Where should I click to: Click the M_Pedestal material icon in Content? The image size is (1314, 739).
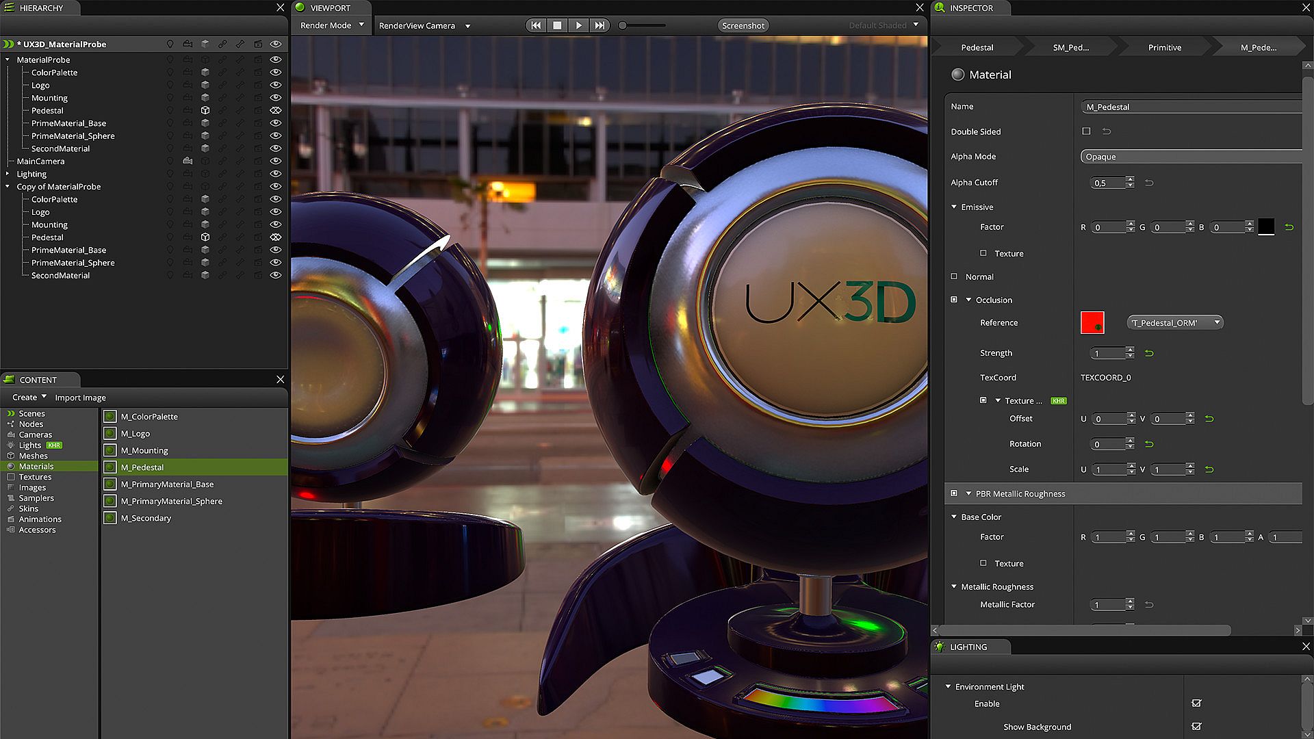(110, 467)
